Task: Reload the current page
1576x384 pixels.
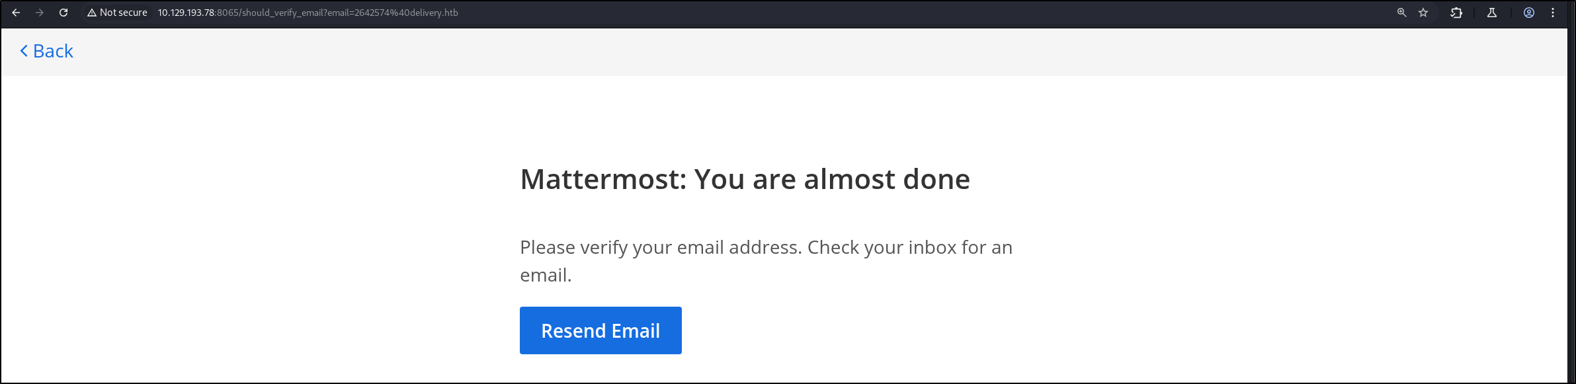Action: pos(63,13)
